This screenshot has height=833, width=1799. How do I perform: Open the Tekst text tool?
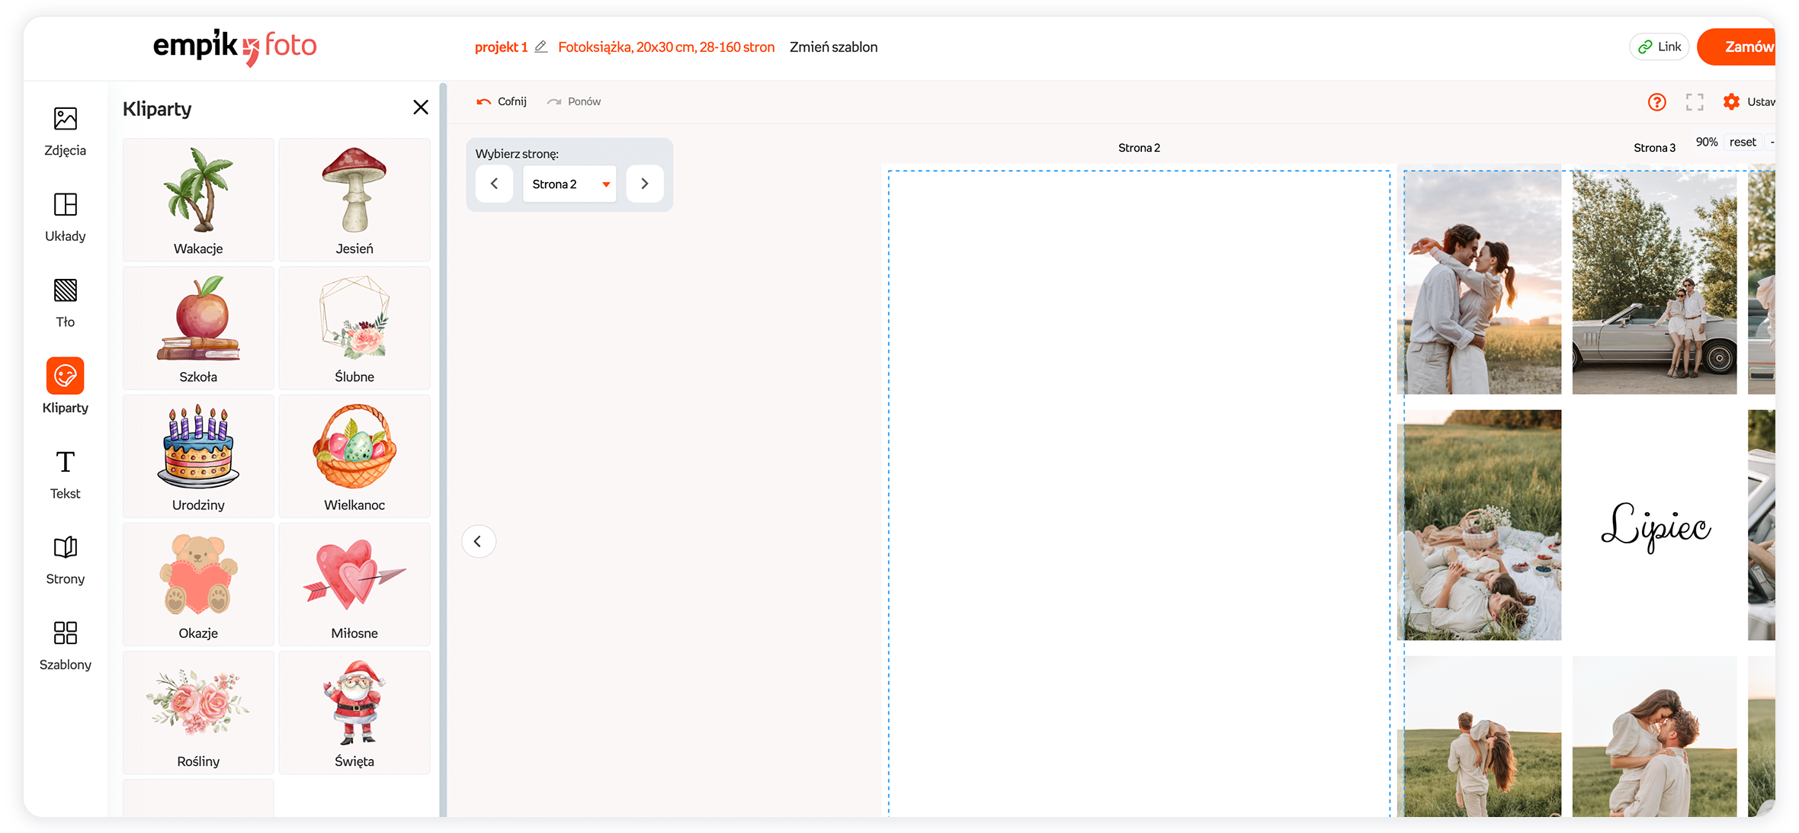pyautogui.click(x=65, y=474)
